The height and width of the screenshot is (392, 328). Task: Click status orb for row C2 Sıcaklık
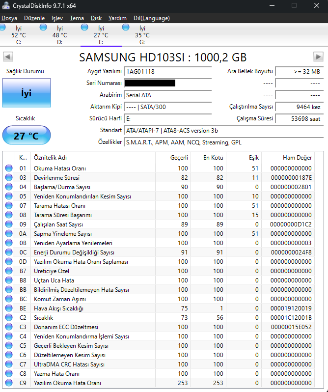[9, 317]
